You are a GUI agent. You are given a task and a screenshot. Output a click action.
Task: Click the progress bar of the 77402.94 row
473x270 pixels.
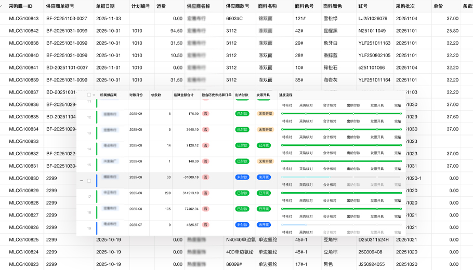point(341,209)
